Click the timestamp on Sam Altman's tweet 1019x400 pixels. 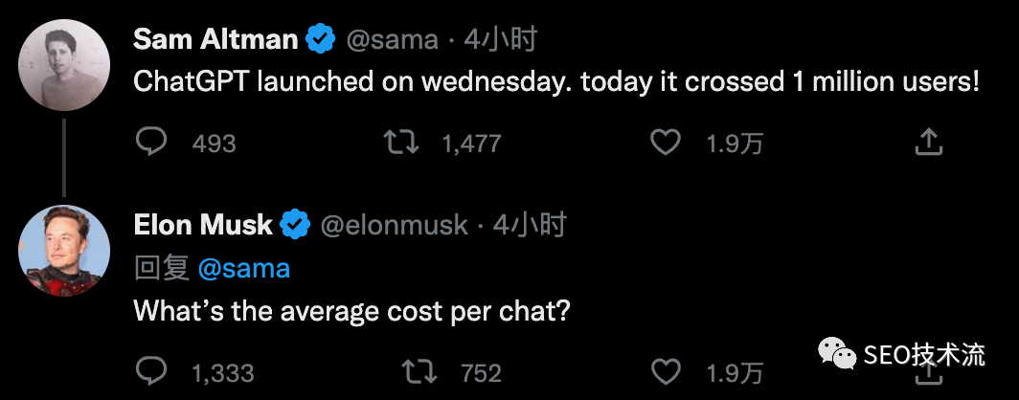pos(500,39)
